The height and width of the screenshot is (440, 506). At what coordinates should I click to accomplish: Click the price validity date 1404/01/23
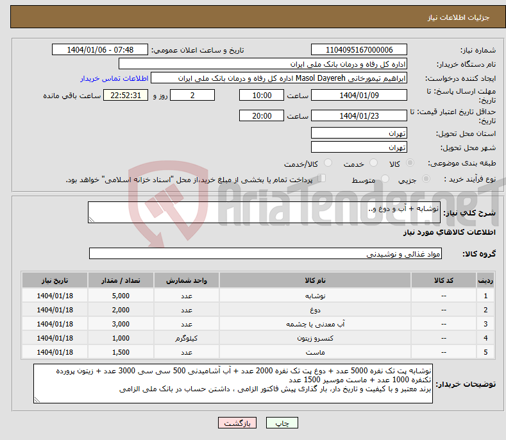(359, 115)
